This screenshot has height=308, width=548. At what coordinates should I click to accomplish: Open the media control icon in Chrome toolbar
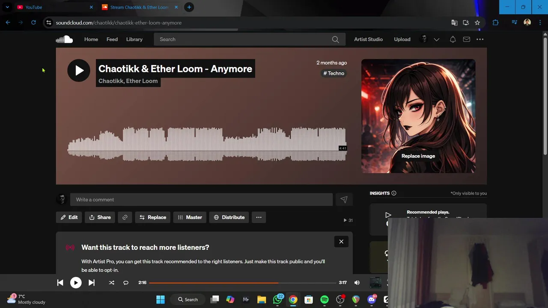tap(514, 23)
